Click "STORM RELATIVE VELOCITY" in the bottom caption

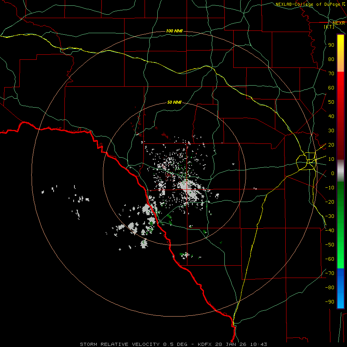(120, 344)
